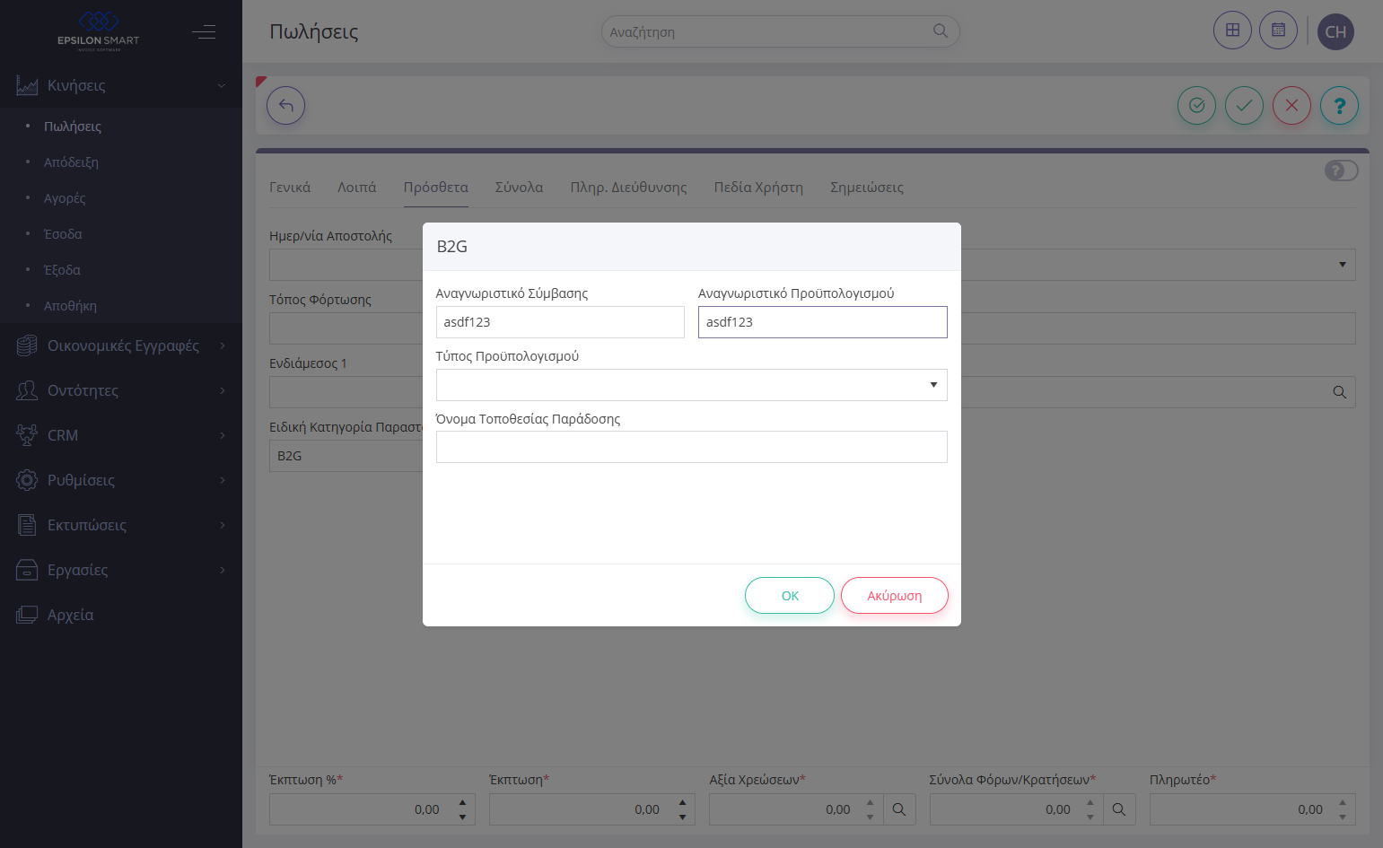Open Αγορές in the sidebar

pyautogui.click(x=65, y=198)
